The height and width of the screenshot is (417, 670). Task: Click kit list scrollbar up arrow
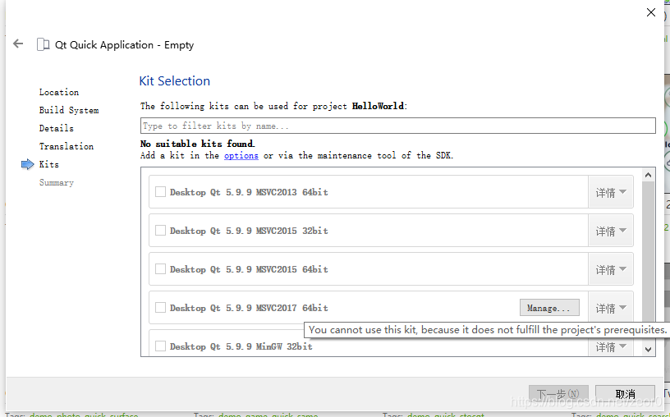pos(648,175)
